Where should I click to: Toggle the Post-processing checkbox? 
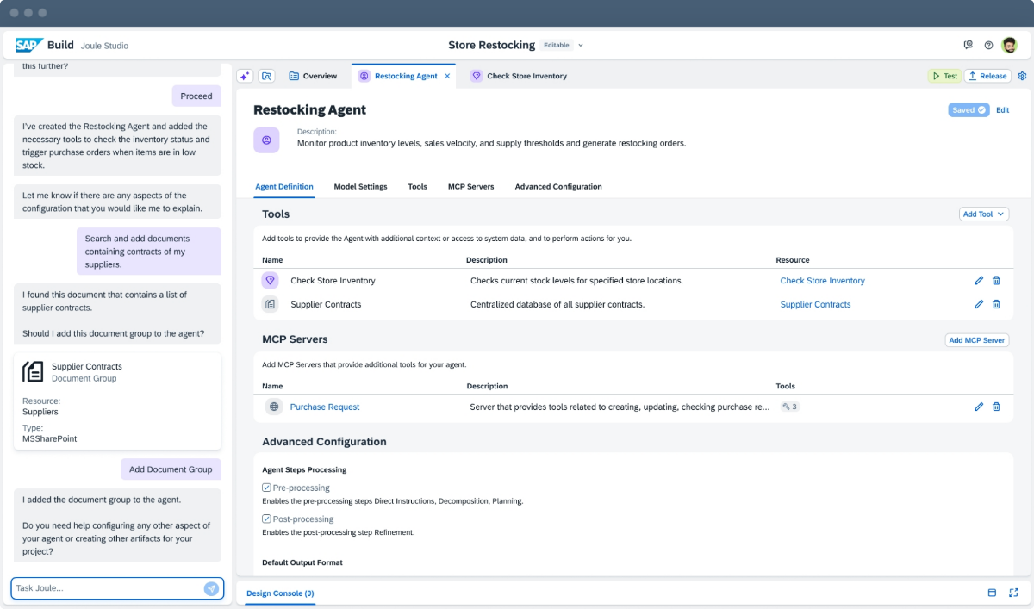coord(267,519)
